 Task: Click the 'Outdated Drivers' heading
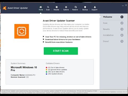click(x=53, y=63)
